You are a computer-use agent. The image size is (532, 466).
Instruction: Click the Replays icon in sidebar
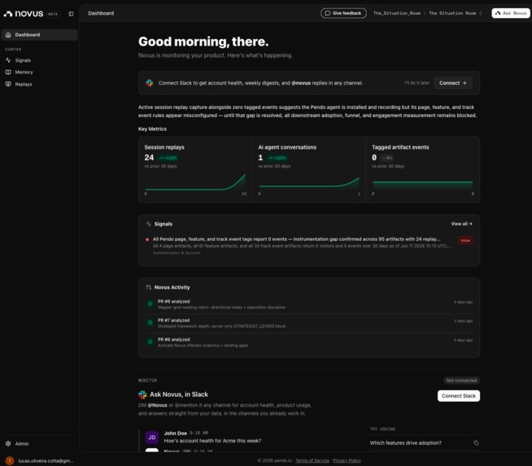[8, 84]
